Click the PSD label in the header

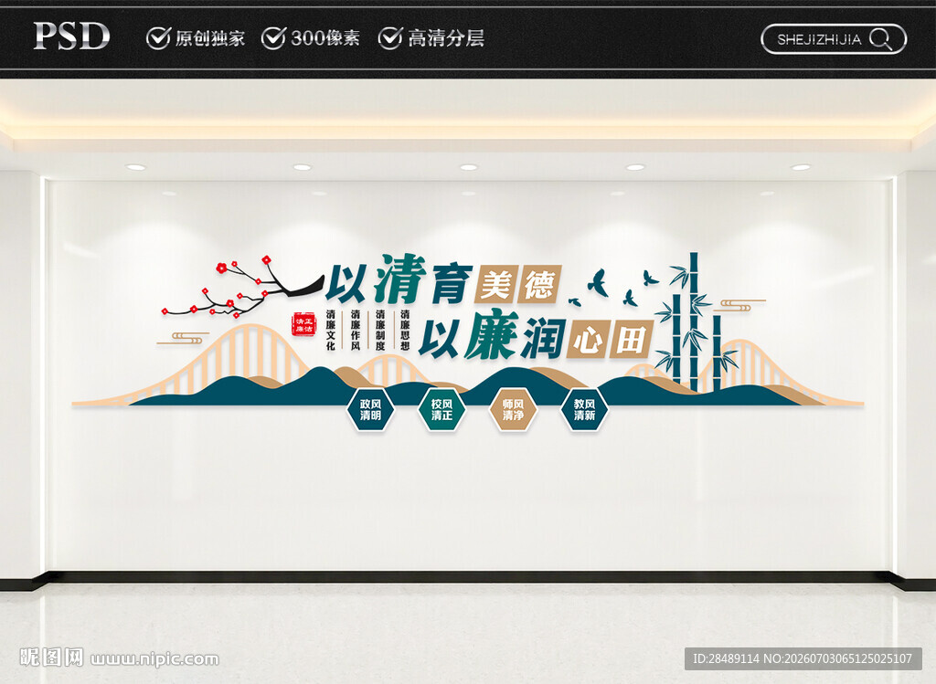pos(71,37)
